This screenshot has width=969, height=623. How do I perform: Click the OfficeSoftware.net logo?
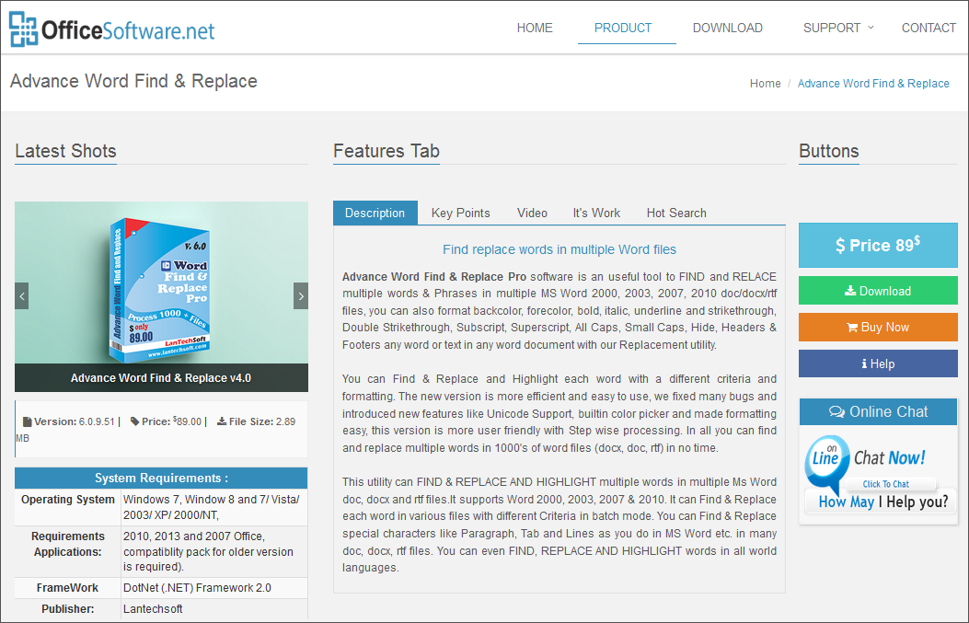coord(112,29)
